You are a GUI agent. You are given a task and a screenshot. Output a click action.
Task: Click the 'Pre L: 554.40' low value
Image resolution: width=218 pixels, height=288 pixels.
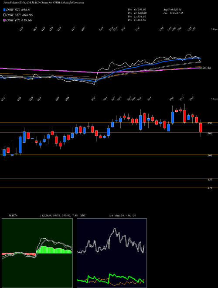pyautogui.click(x=137, y=17)
